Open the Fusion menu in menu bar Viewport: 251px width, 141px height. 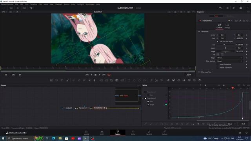(x=67, y=4)
